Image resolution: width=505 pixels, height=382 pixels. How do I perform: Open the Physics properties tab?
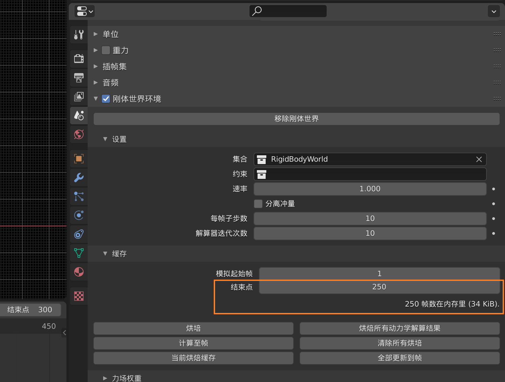tap(79, 215)
